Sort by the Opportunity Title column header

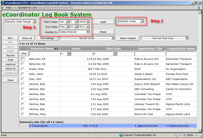click(x=150, y=49)
